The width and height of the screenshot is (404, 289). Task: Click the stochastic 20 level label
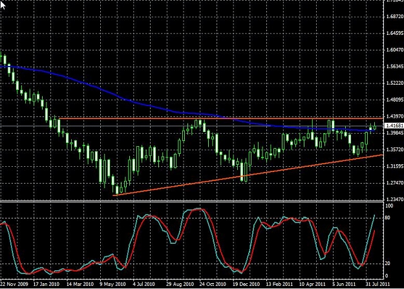tap(387, 263)
